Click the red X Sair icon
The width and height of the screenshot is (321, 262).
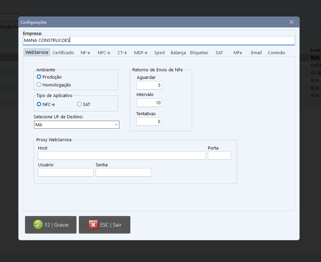(93, 225)
